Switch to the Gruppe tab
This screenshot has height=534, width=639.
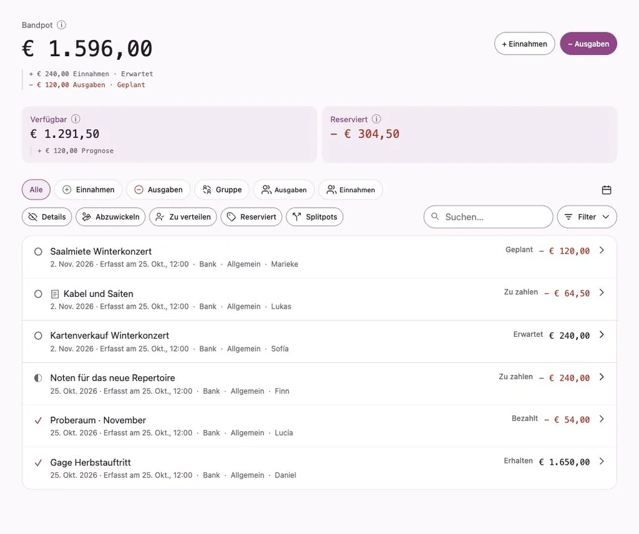coord(222,190)
